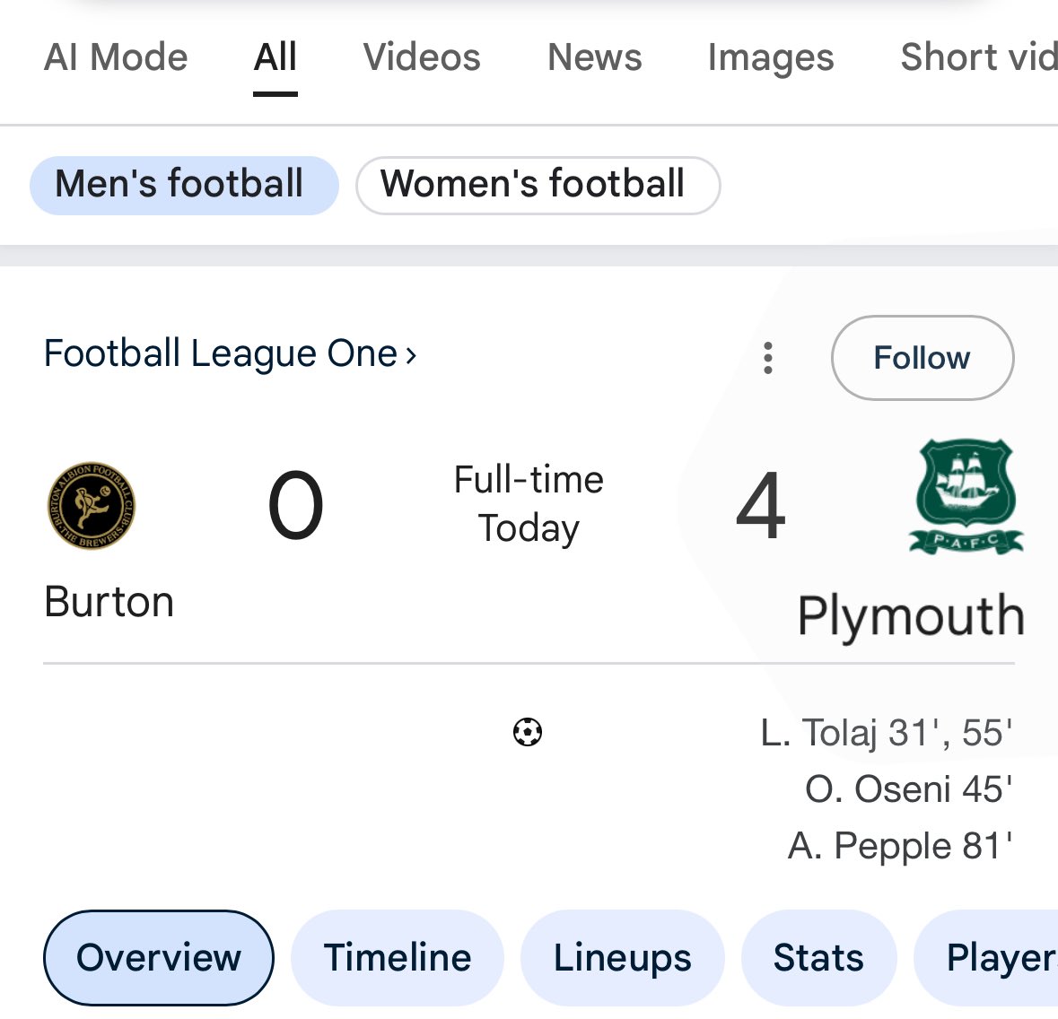Follow this match
The image size is (1058, 1019).
click(922, 358)
